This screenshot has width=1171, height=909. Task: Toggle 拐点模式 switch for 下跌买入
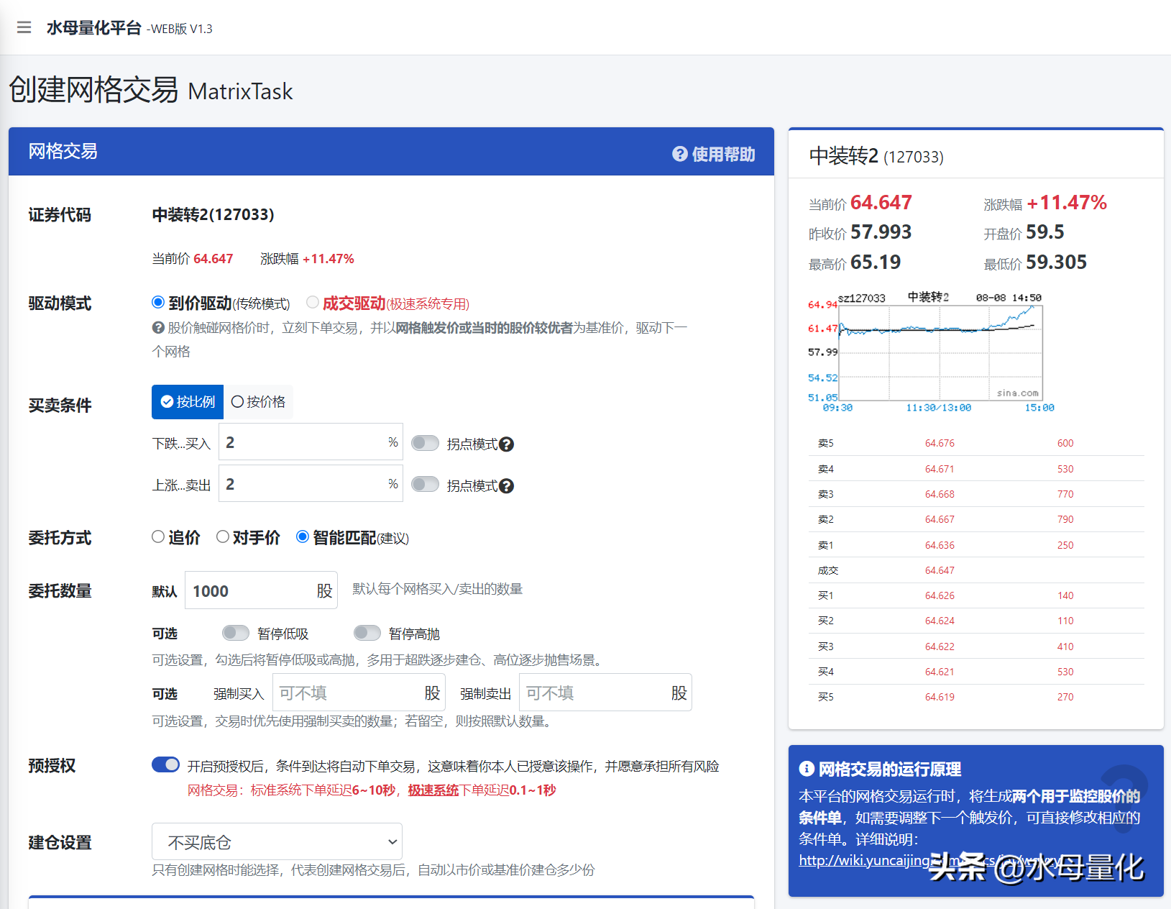tap(426, 443)
